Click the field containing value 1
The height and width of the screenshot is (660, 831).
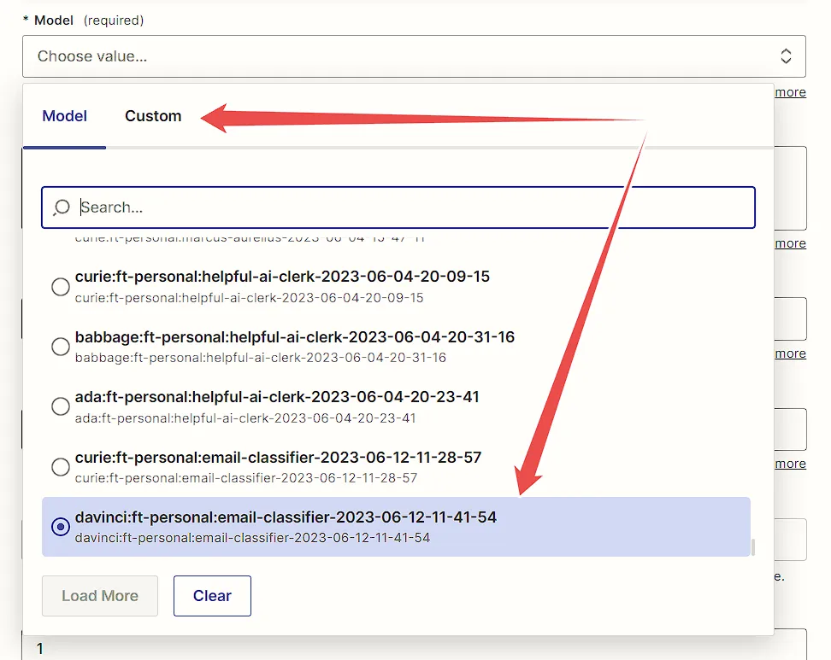[x=414, y=645]
